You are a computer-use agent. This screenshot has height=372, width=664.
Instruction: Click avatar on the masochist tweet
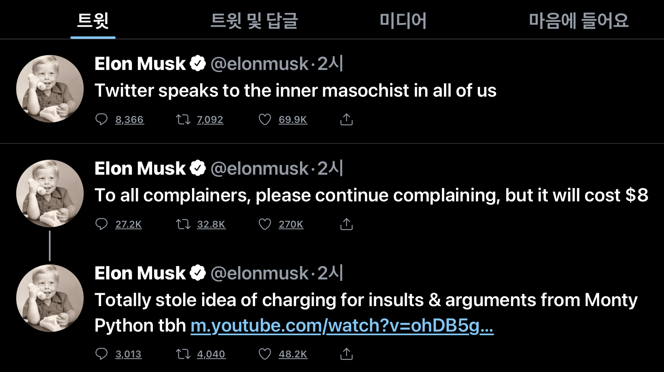[x=50, y=89]
